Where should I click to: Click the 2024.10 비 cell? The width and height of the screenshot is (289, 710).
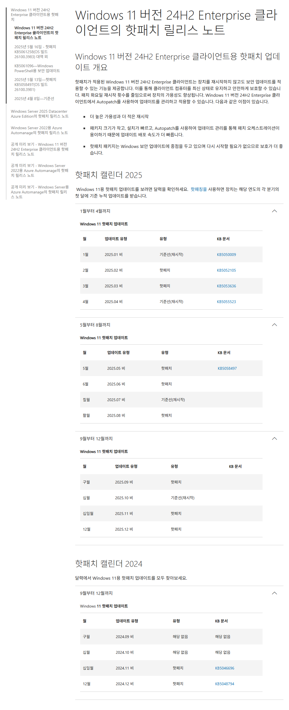(x=125, y=653)
